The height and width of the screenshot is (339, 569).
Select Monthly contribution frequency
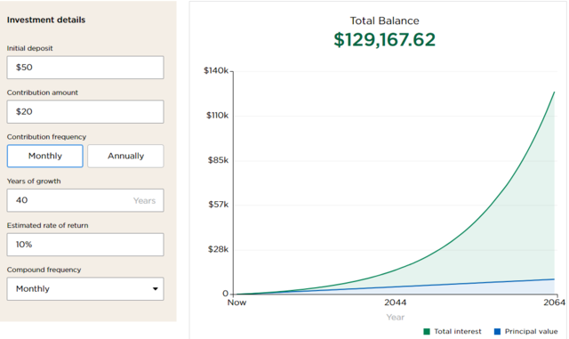pyautogui.click(x=45, y=156)
